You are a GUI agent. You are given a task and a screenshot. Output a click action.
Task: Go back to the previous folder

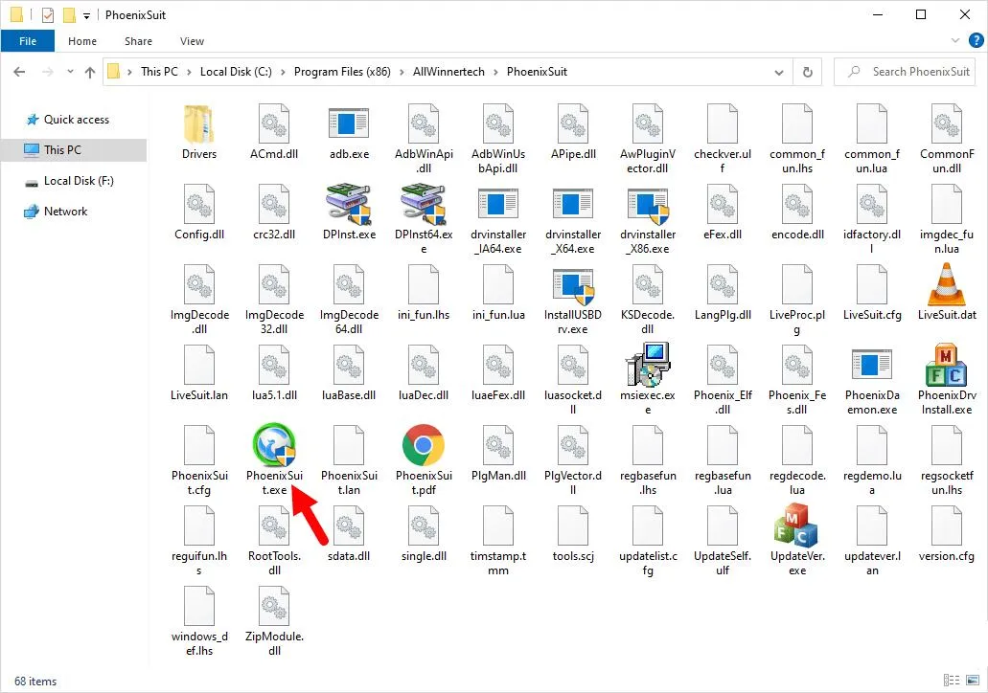pos(19,72)
